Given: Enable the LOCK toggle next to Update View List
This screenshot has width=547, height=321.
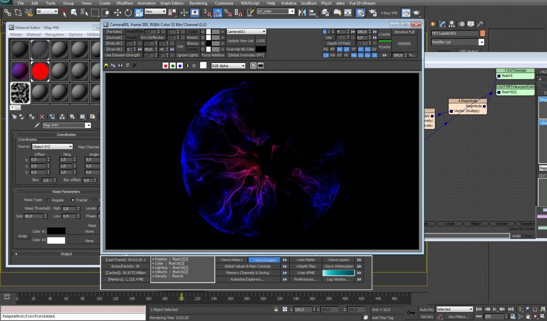Looking at the screenshot, I should pyautogui.click(x=261, y=41).
